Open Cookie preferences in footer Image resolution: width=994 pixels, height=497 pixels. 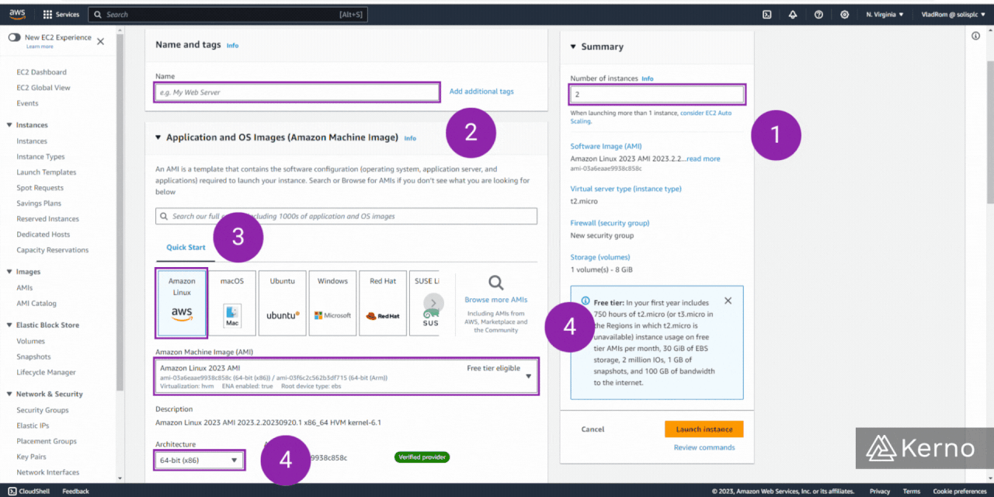(960, 491)
